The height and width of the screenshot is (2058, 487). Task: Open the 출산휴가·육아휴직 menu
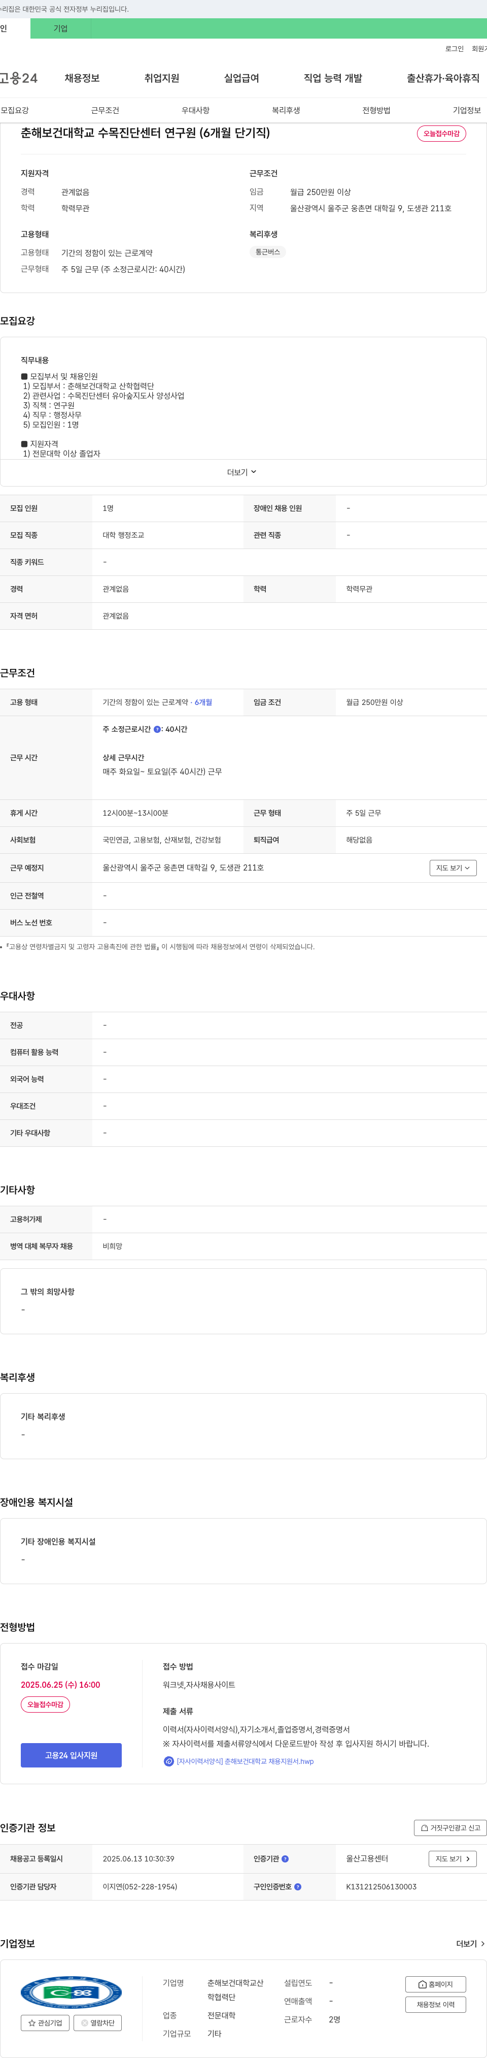[x=443, y=78]
